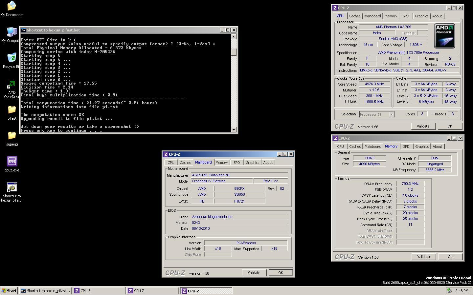Select the second CPU-Z taskbar button

point(152,291)
